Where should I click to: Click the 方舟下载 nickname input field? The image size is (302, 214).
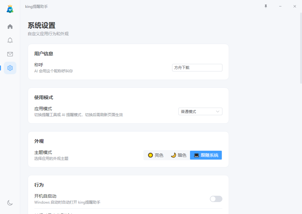(x=197, y=67)
